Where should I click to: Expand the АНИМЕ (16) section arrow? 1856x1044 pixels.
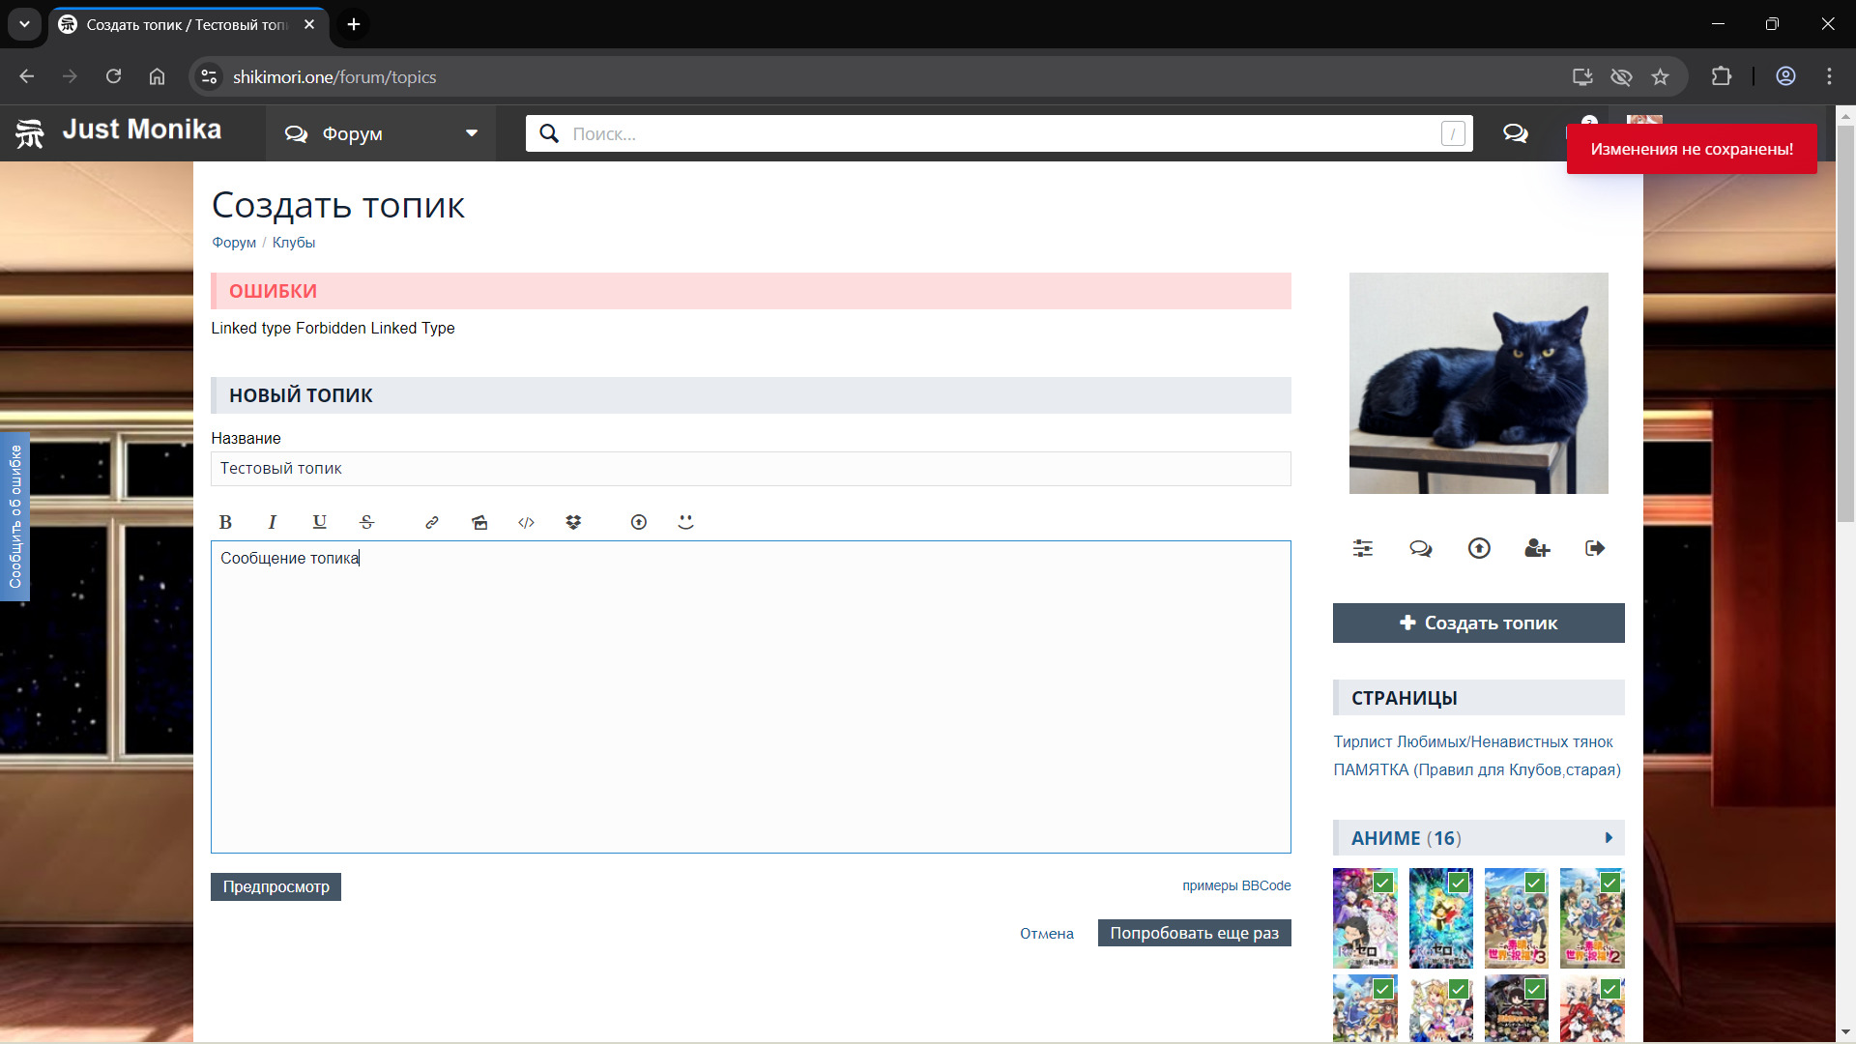pos(1609,838)
